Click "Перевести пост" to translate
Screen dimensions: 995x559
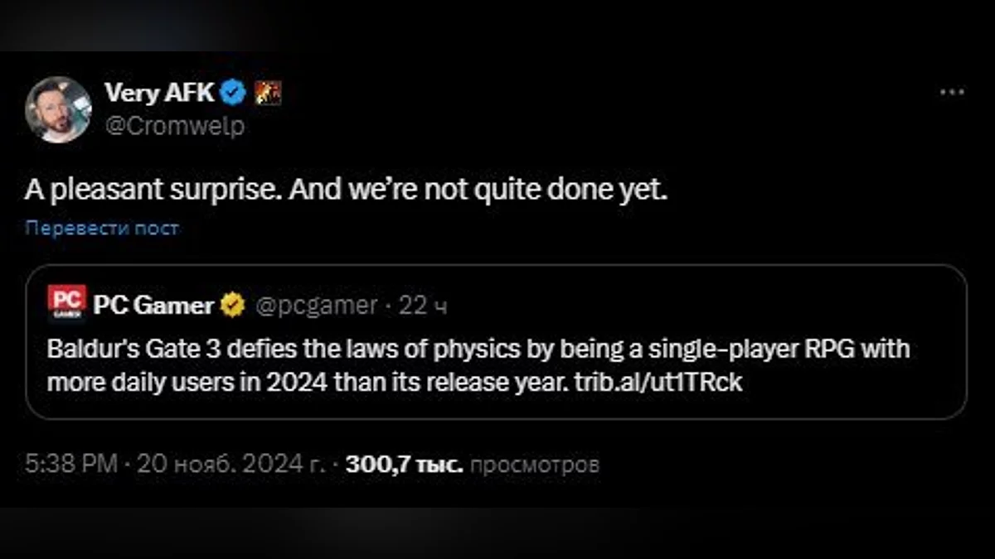click(102, 228)
